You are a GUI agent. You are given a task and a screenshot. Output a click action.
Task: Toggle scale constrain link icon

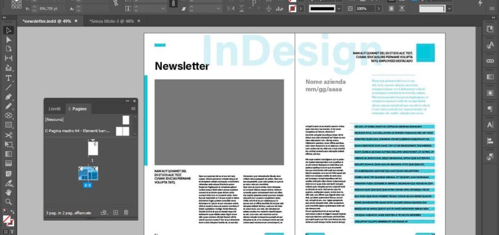173,3
